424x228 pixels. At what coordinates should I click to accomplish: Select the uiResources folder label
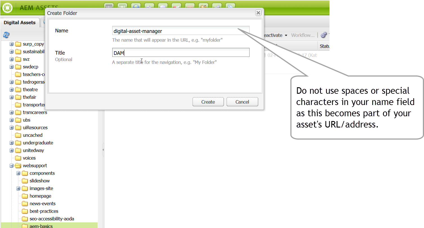[35, 128]
